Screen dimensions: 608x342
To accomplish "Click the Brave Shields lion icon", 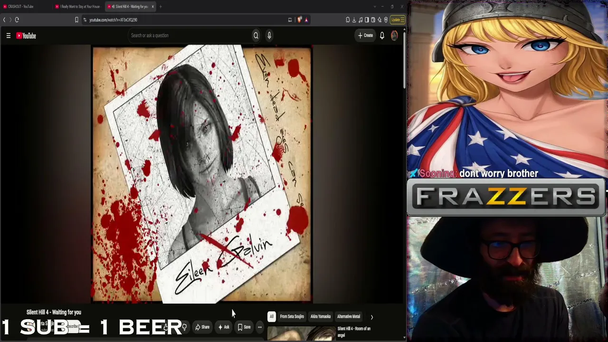I will tap(299, 19).
